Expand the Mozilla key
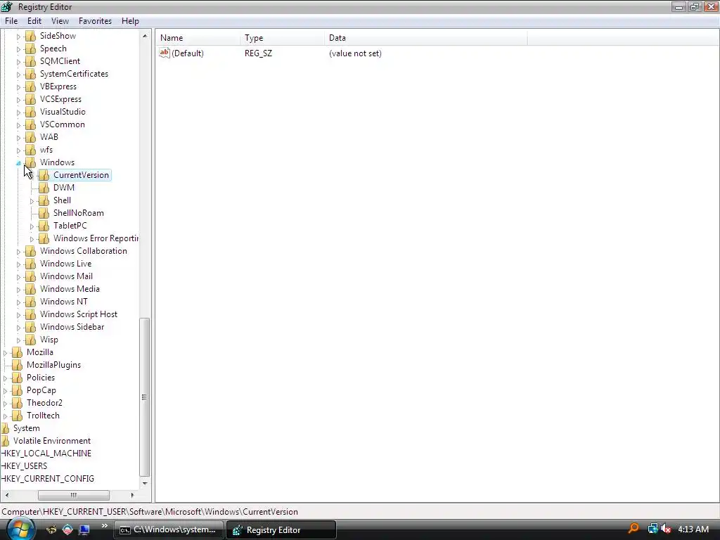The height and width of the screenshot is (540, 720). coord(5,353)
